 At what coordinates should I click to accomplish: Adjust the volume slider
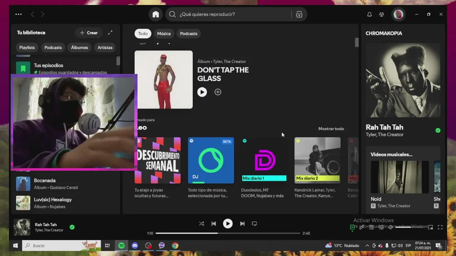[411, 227]
